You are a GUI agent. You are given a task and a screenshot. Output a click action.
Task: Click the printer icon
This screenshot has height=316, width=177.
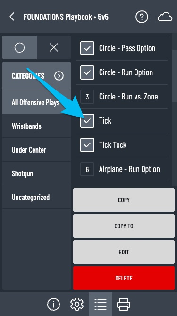click(124, 304)
